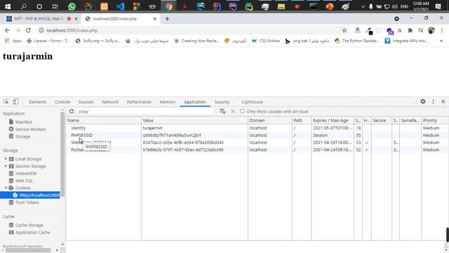This screenshot has width=449, height=253.
Task: Click the sidebar horizontal scrollbar
Action: tap(28, 250)
